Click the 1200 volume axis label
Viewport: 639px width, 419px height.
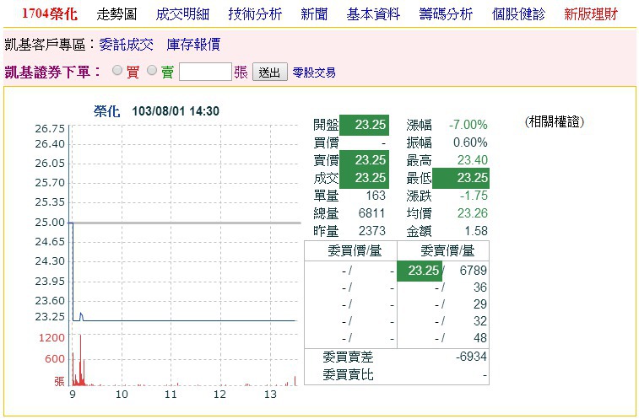click(51, 338)
